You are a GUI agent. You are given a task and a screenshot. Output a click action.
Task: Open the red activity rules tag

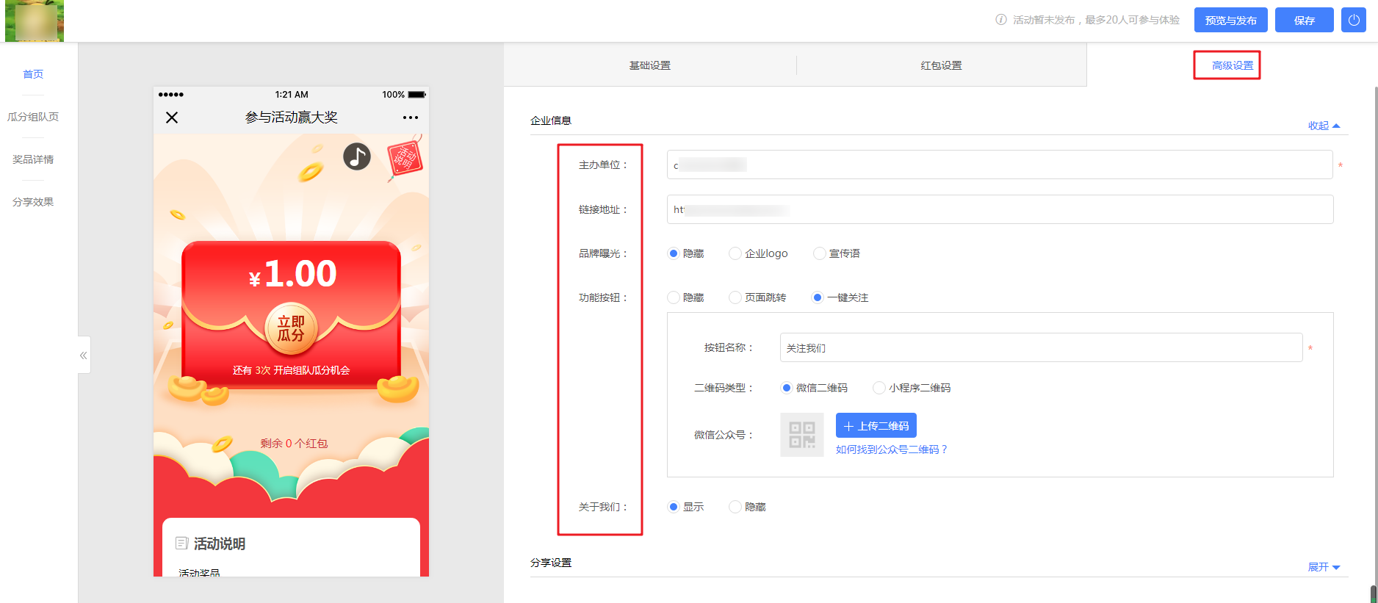[405, 157]
